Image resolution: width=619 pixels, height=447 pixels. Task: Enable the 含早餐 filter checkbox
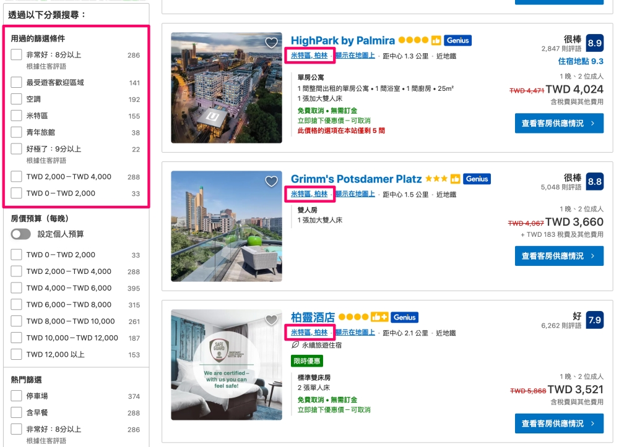pyautogui.click(x=16, y=412)
